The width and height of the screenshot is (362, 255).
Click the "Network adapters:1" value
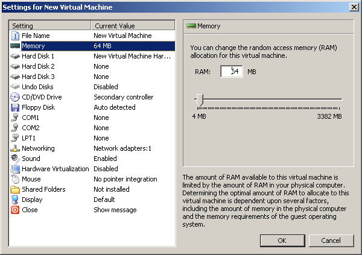(122, 148)
